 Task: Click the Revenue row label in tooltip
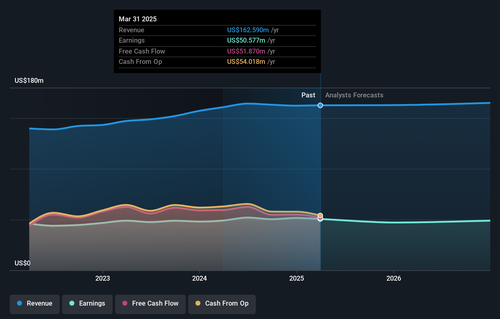click(132, 30)
